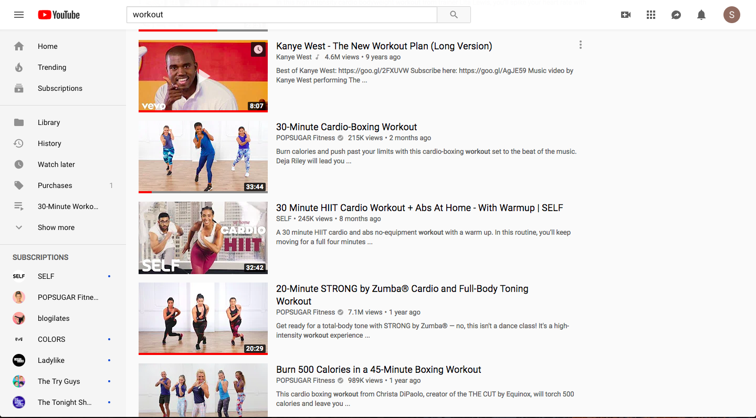Click the 9 years ago upload date
Viewport: 756px width, 418px height.
coord(383,57)
